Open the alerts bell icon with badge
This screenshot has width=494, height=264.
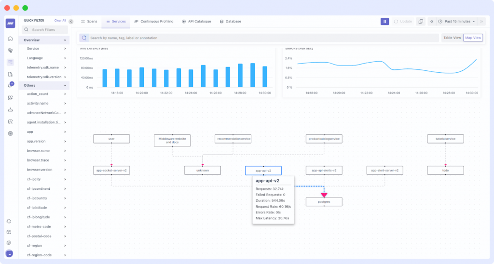pos(10,86)
